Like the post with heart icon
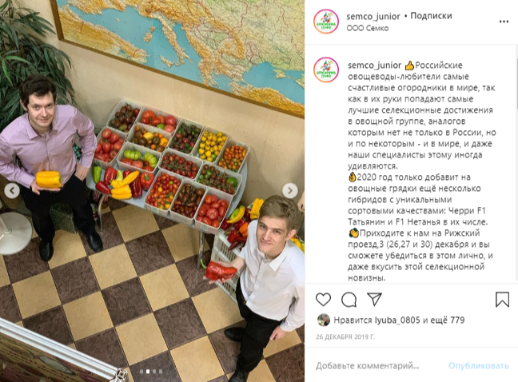This screenshot has width=518, height=382. click(x=323, y=300)
